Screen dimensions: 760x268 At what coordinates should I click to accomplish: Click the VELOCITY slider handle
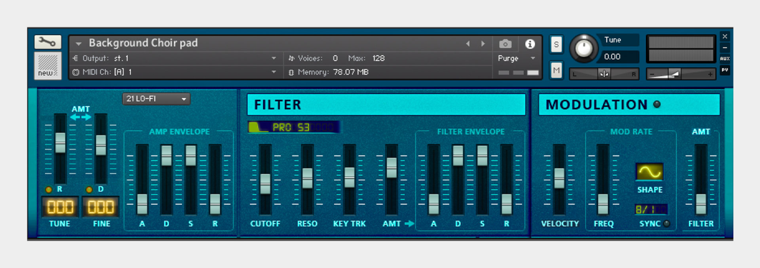[x=559, y=178]
